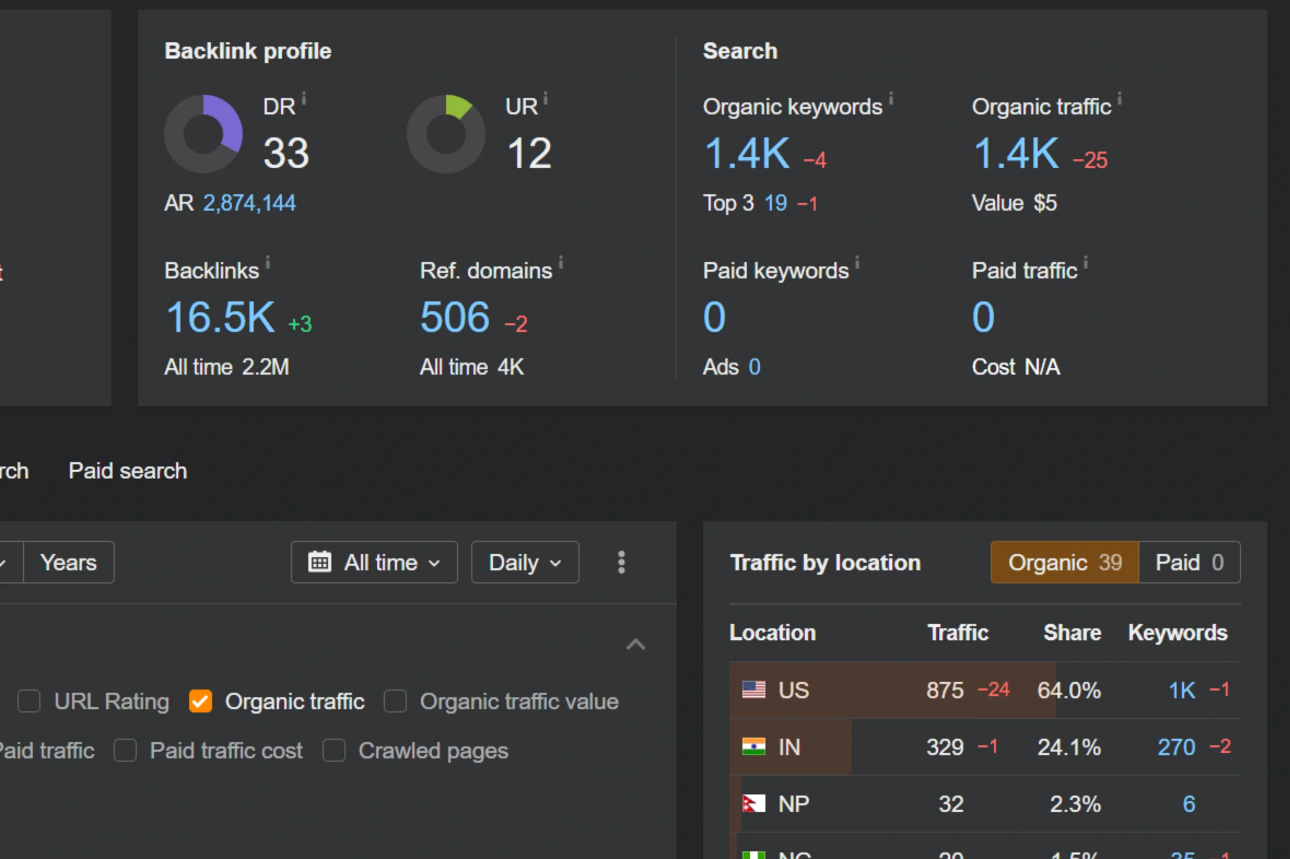Open the All time date range dropdown
The width and height of the screenshot is (1290, 859).
(x=374, y=562)
